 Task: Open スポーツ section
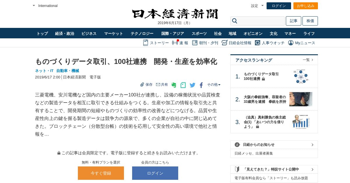click(199, 33)
